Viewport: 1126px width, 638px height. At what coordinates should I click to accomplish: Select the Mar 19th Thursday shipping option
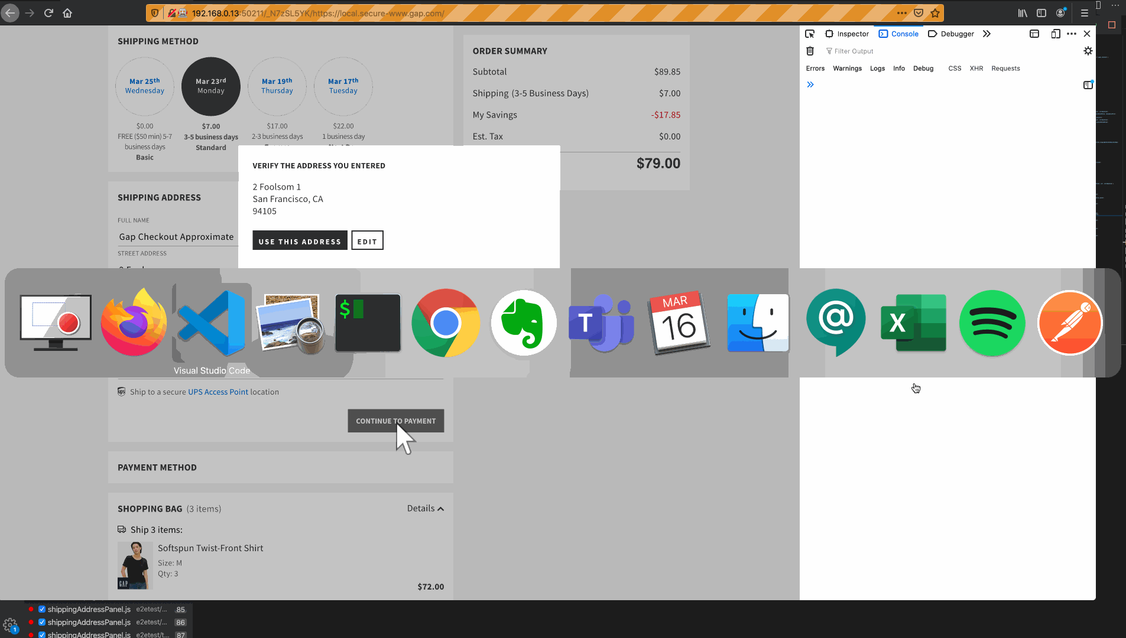[x=277, y=87]
